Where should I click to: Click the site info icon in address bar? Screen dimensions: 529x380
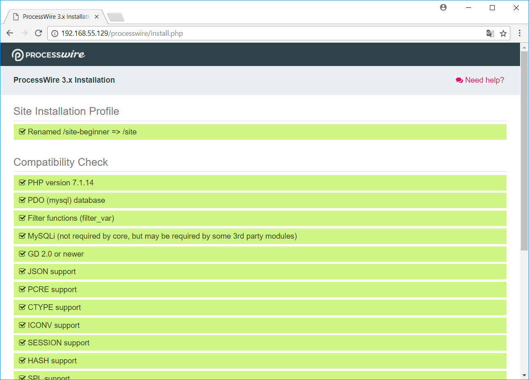[55, 33]
